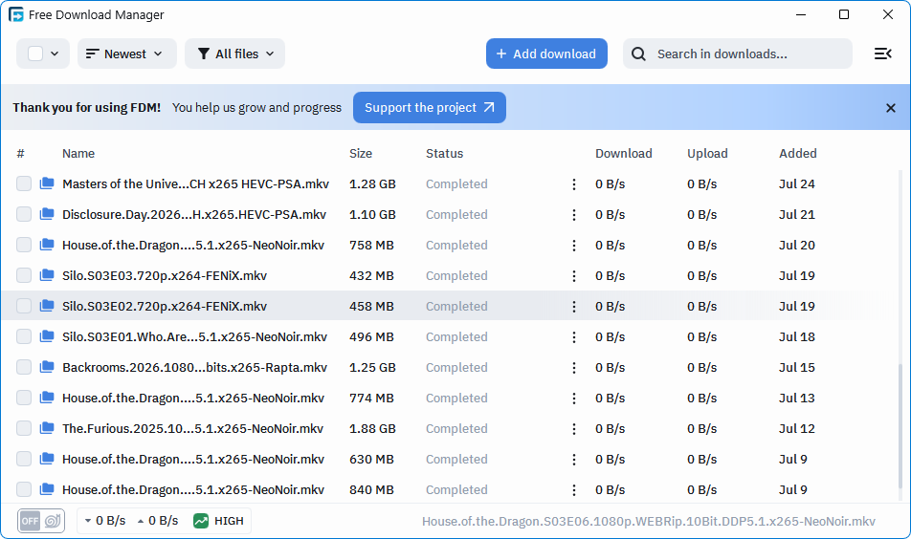Image resolution: width=911 pixels, height=539 pixels.
Task: Open folder icon for Masters of the Universe file
Action: pos(47,183)
